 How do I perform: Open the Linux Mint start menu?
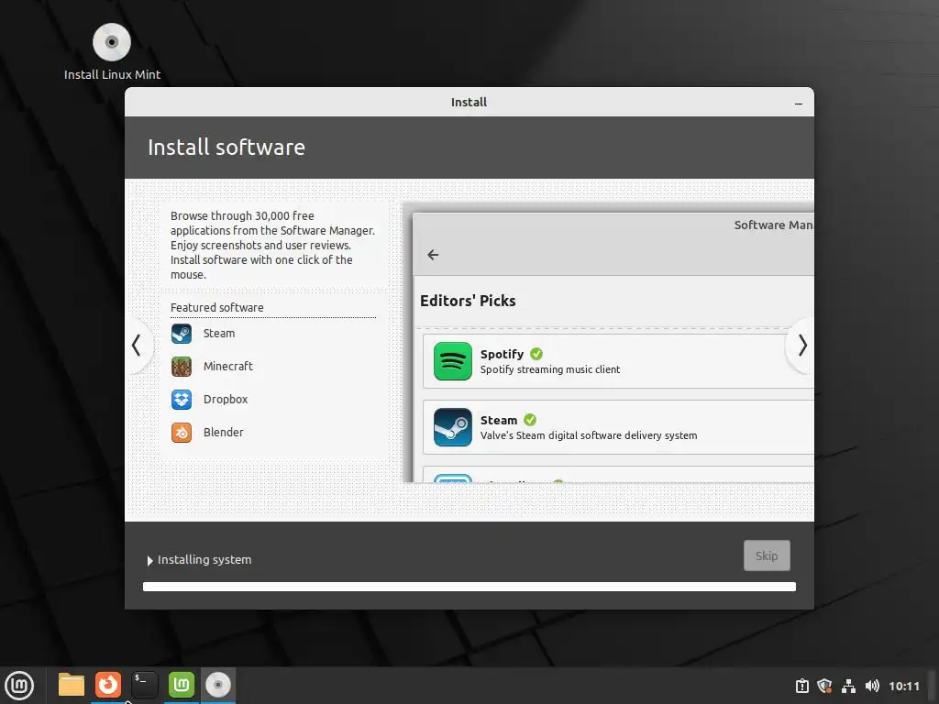tap(19, 686)
